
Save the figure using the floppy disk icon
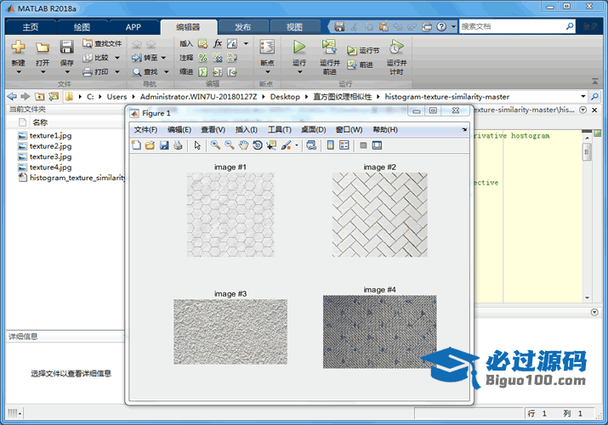click(164, 145)
